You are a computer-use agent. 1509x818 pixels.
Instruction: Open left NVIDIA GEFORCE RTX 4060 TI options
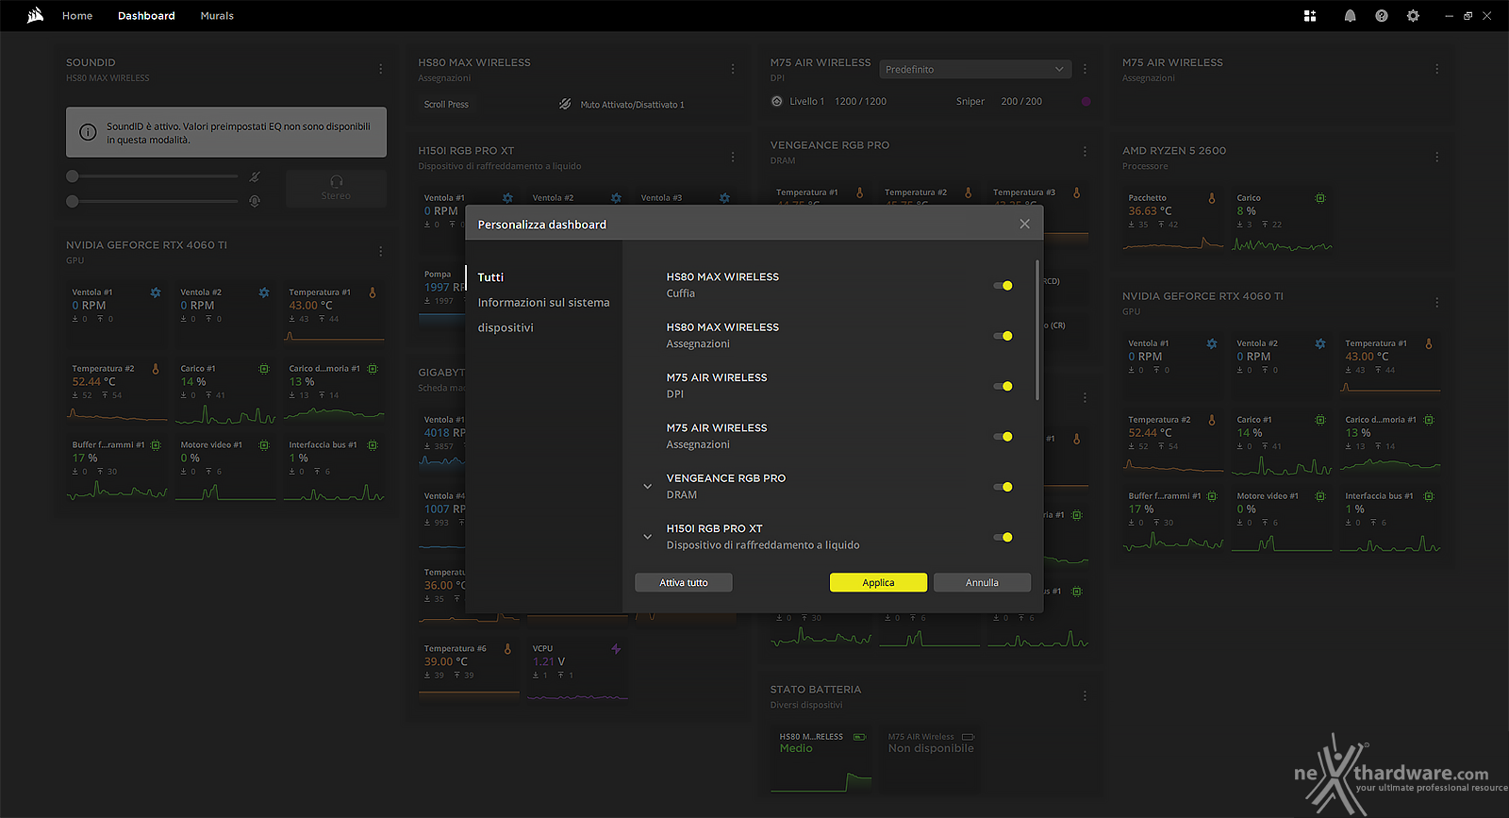coord(381,251)
